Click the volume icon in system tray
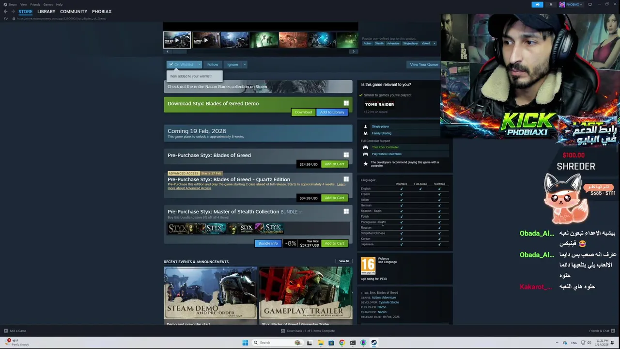Screen dimensions: 620x349 click(589, 343)
